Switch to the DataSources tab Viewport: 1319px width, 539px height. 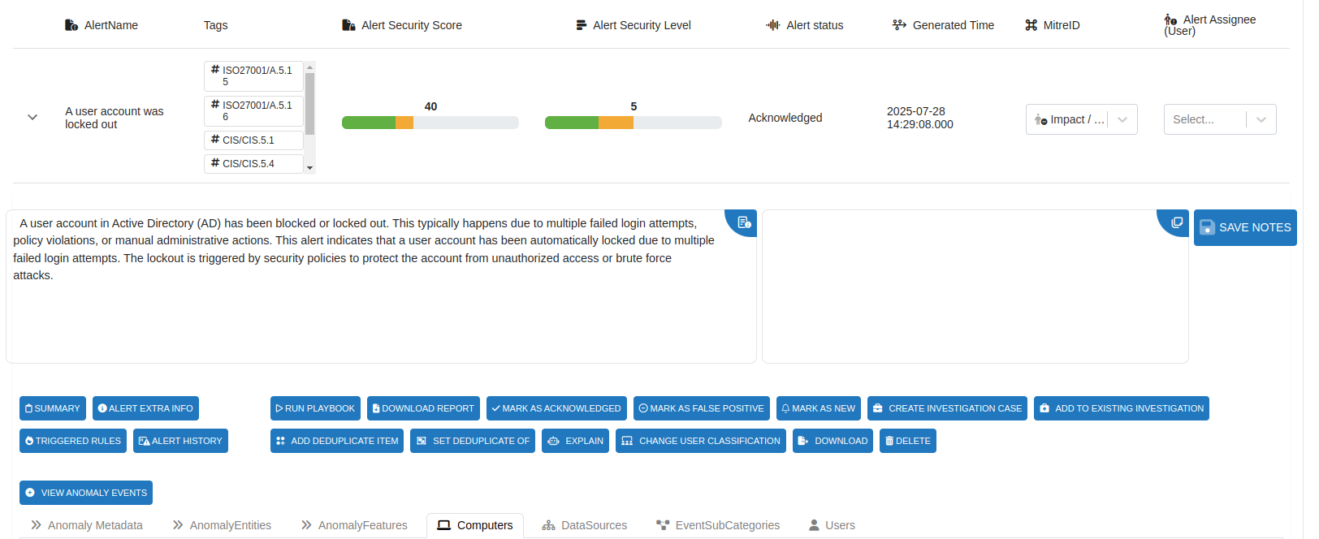point(585,525)
